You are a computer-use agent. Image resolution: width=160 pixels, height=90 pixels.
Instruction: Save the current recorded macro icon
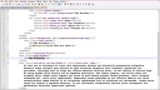(89, 4)
